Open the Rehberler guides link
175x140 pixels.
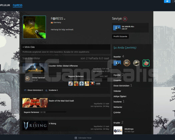pos(118,107)
